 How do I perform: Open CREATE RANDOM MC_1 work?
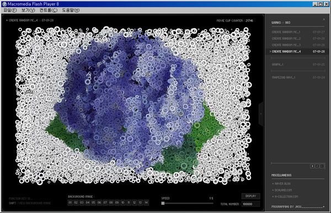[x=298, y=32]
